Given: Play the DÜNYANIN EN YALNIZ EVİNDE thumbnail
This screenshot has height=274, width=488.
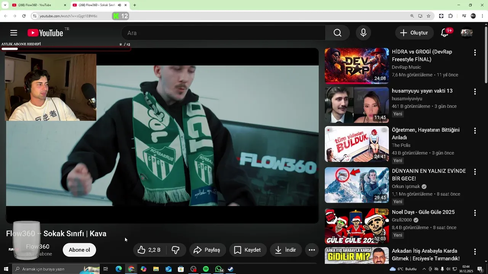Looking at the screenshot, I should [x=357, y=185].
